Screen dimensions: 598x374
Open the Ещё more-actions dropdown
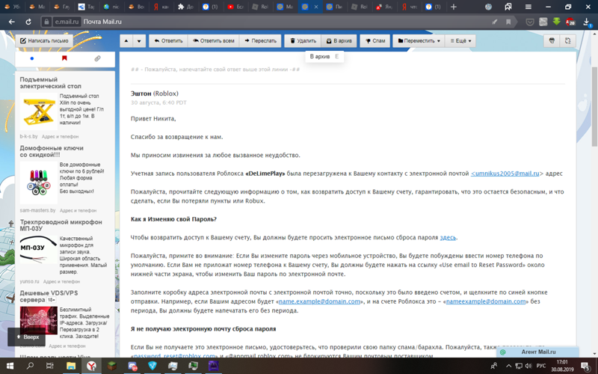[x=460, y=41]
